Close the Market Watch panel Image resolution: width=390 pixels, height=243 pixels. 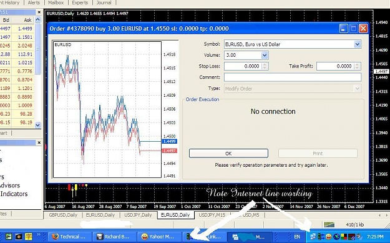(39, 12)
